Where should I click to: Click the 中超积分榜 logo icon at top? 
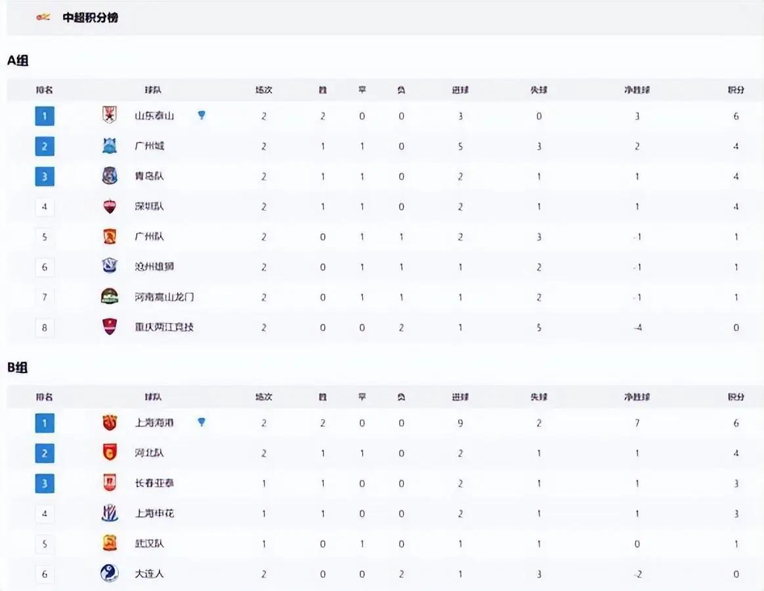[43, 18]
